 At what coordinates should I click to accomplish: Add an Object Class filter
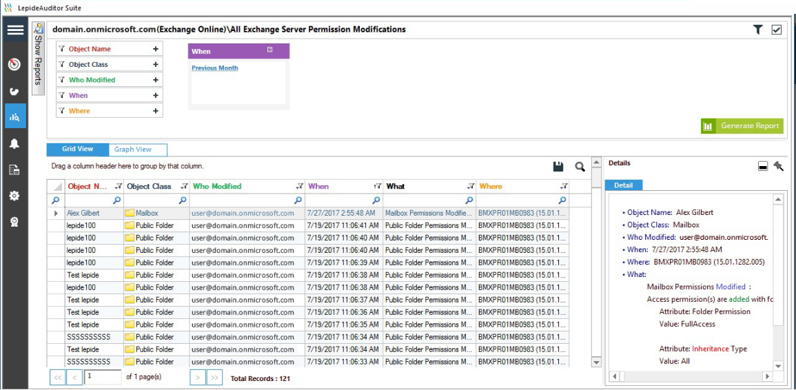click(x=156, y=65)
